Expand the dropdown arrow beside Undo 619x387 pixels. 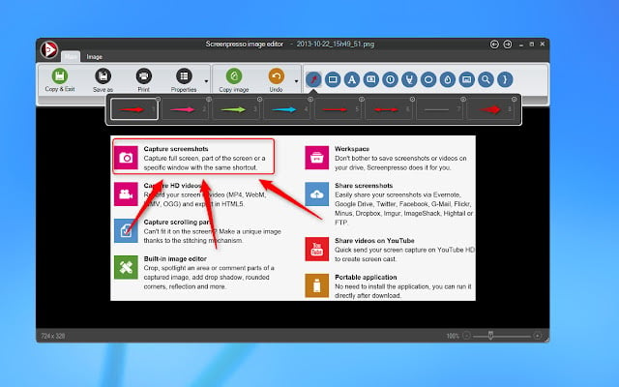pyautogui.click(x=297, y=81)
